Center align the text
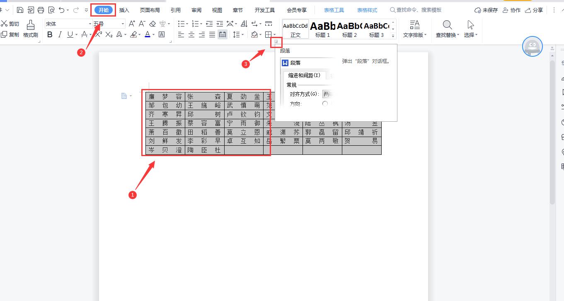564x301 pixels. [191, 35]
